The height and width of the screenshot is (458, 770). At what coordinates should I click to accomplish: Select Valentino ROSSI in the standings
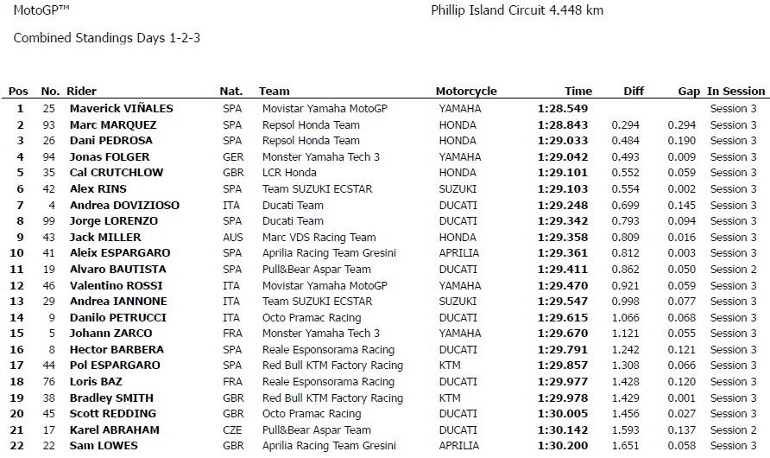point(116,285)
